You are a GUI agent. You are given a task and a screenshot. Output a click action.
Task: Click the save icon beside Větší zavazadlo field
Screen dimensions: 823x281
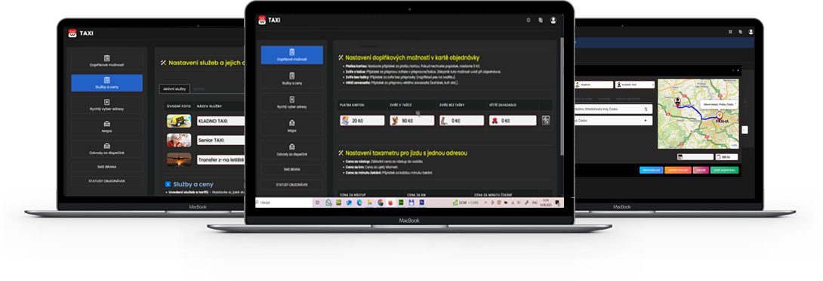[x=546, y=120]
